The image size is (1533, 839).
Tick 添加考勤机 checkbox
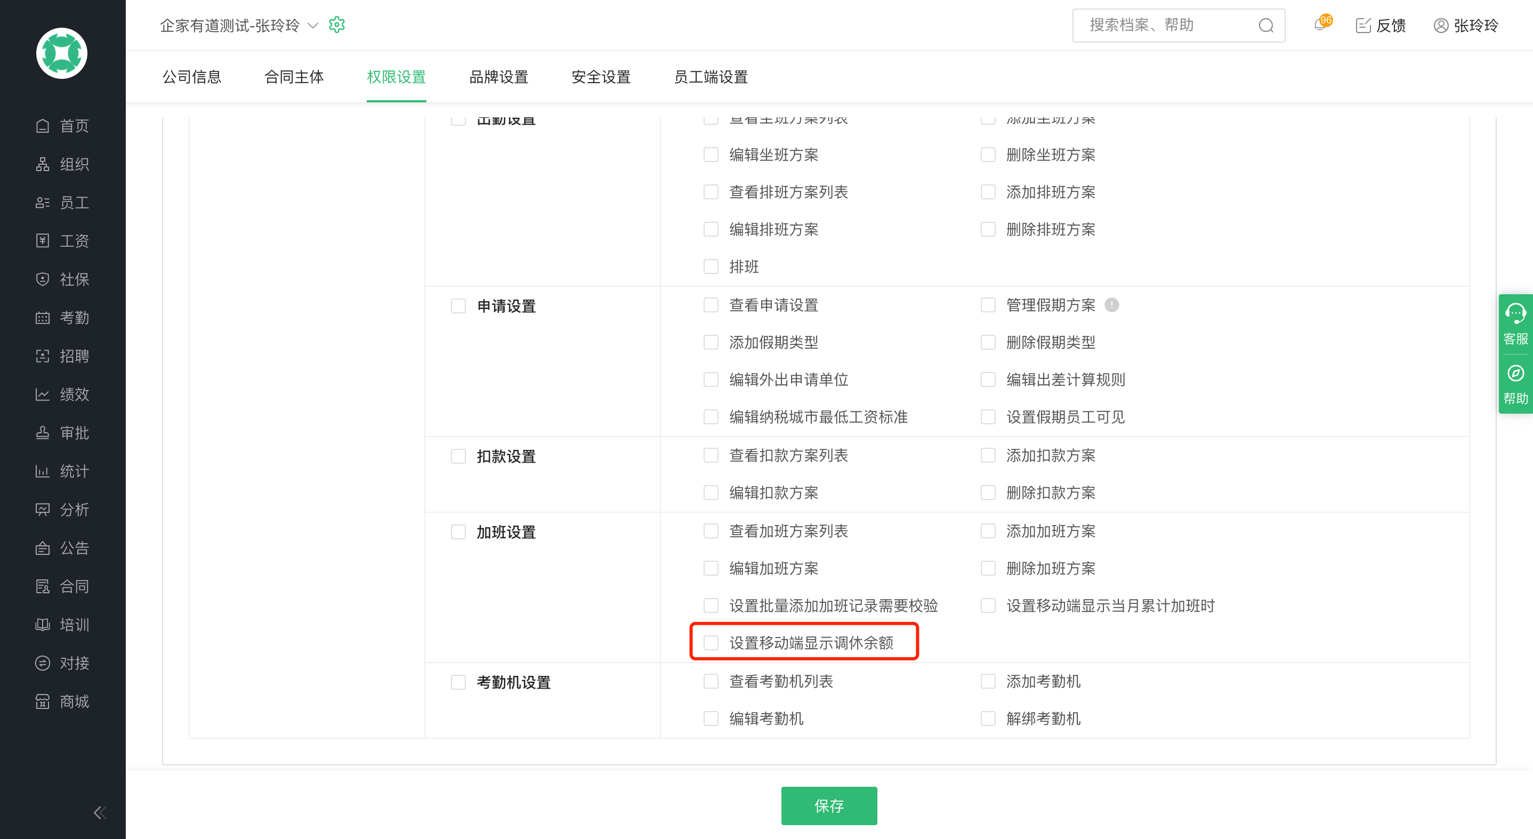point(988,681)
